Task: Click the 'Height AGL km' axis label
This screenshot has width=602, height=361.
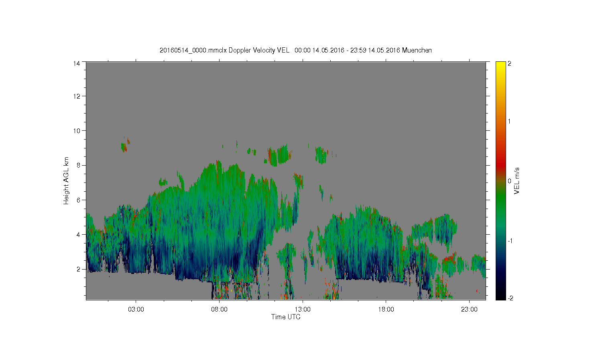Action: tap(66, 180)
